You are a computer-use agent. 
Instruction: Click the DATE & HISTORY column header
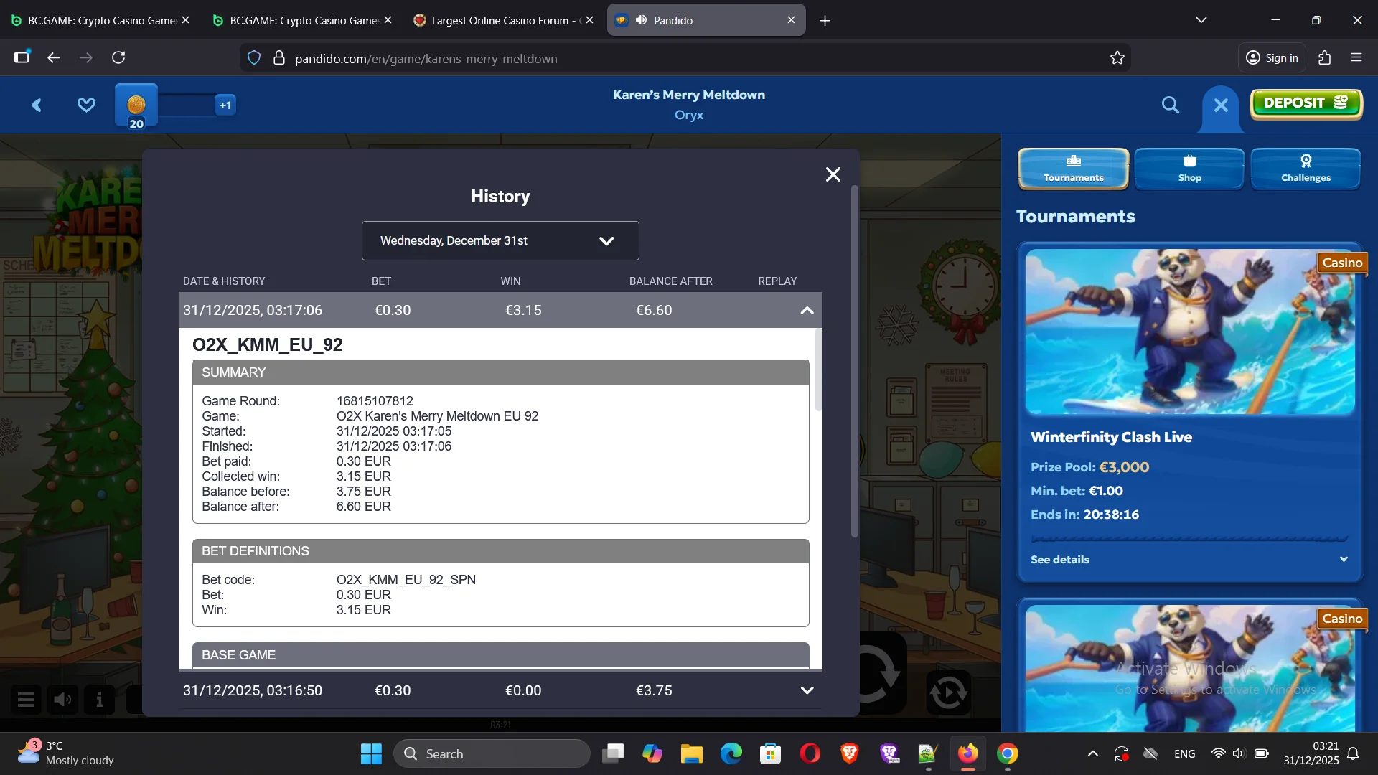click(224, 281)
